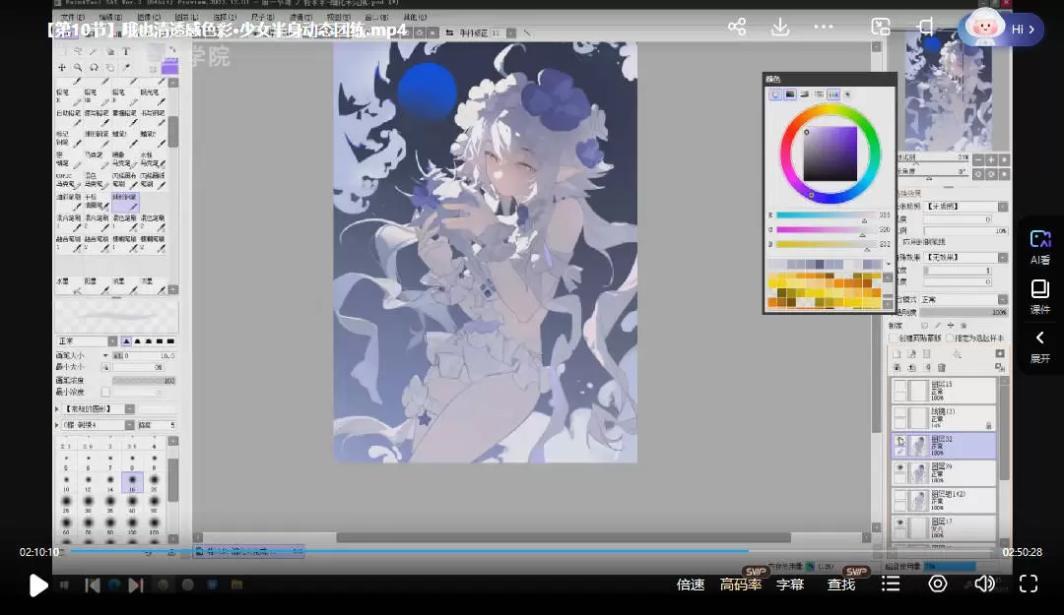Open the 视图 menu in SAI
The image size is (1064, 615).
[x=339, y=17]
